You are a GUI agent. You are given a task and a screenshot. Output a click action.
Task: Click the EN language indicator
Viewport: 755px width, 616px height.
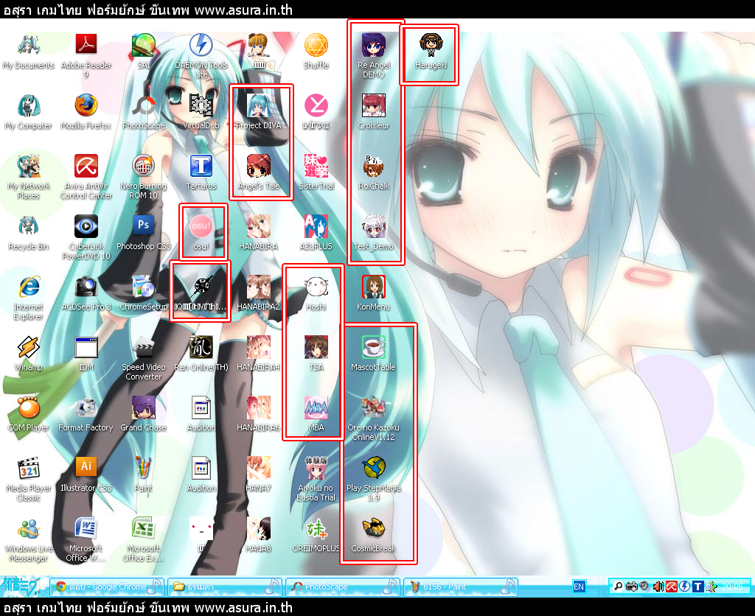[x=579, y=587]
